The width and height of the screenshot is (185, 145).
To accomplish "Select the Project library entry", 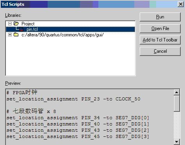I will pos(28,24).
